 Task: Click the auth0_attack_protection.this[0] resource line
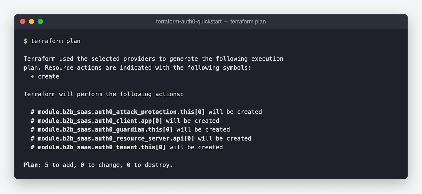pos(146,112)
